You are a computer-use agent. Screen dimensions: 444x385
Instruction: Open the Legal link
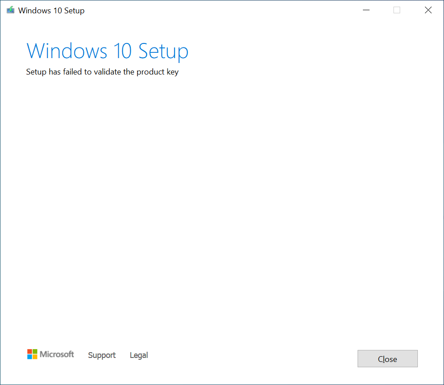(139, 355)
